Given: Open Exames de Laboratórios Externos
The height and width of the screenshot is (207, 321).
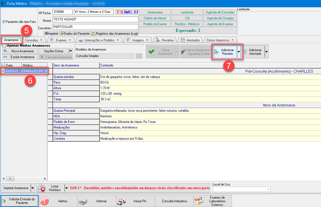Looking at the screenshot, I should click(213, 201).
